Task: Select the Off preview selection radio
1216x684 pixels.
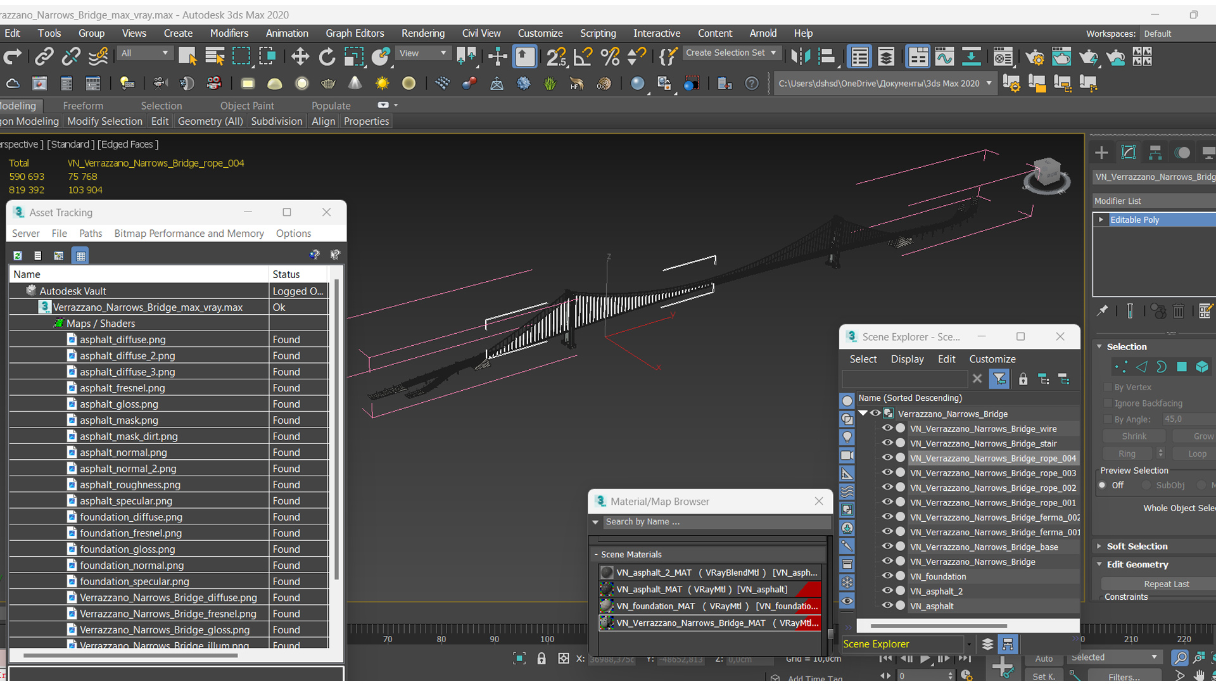Action: [x=1103, y=485]
